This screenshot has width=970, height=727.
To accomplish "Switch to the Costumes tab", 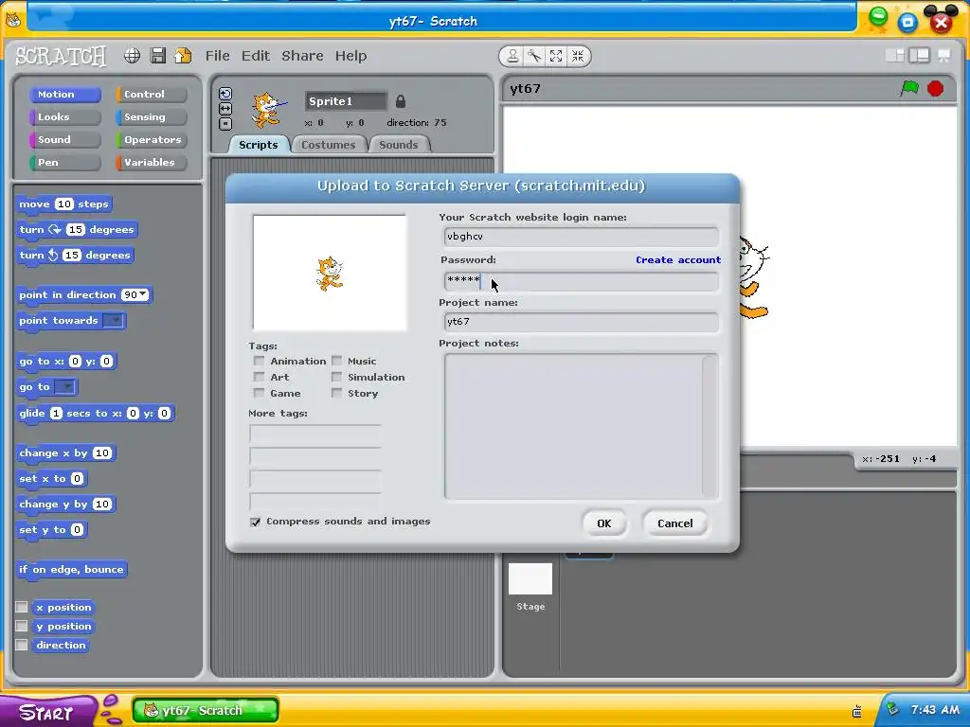I will tap(328, 145).
